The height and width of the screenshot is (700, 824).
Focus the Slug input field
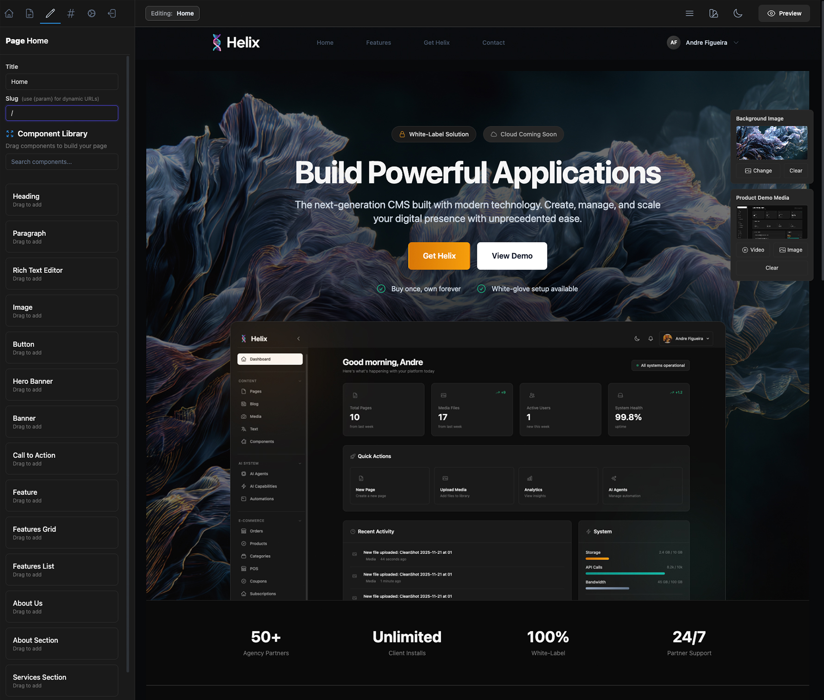pos(62,113)
